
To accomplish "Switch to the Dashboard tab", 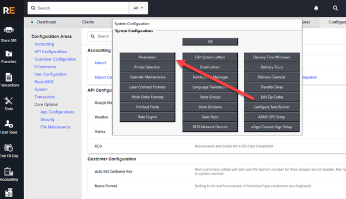I will [x=46, y=22].
